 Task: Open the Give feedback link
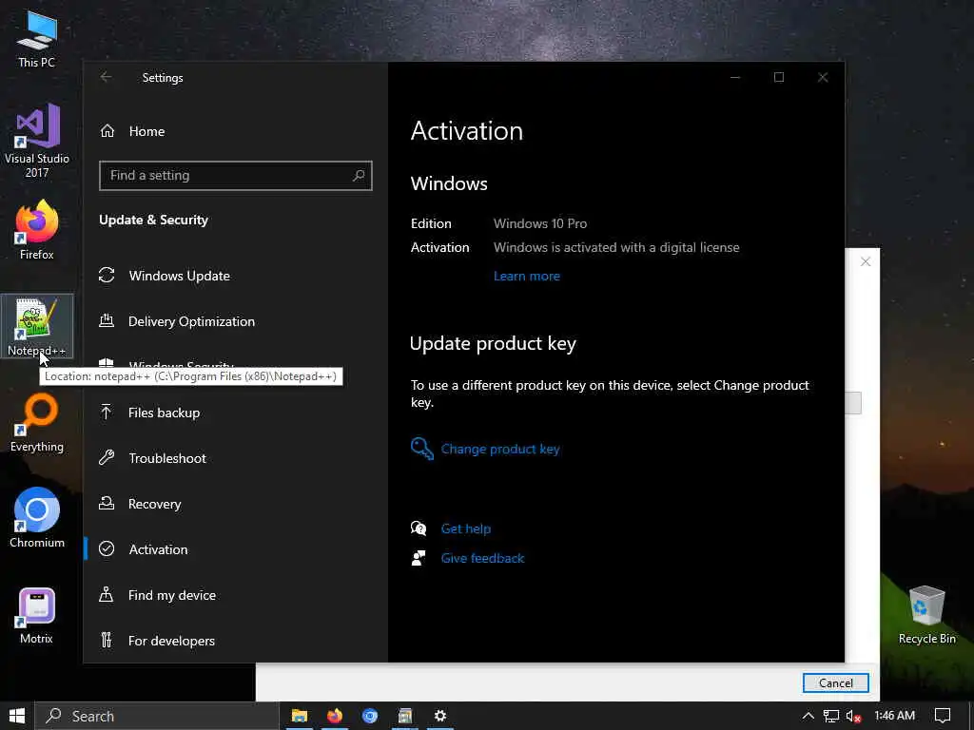click(x=482, y=558)
